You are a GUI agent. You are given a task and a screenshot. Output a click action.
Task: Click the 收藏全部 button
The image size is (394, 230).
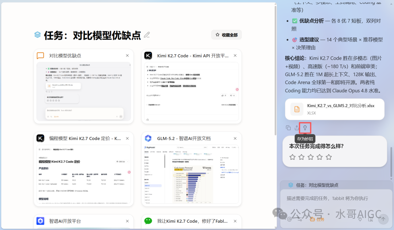tap(227, 35)
